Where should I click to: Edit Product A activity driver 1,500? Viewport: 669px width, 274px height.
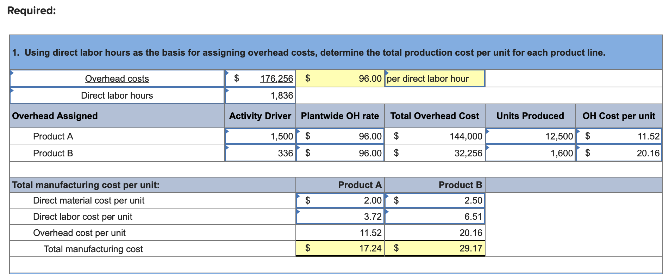click(x=260, y=136)
